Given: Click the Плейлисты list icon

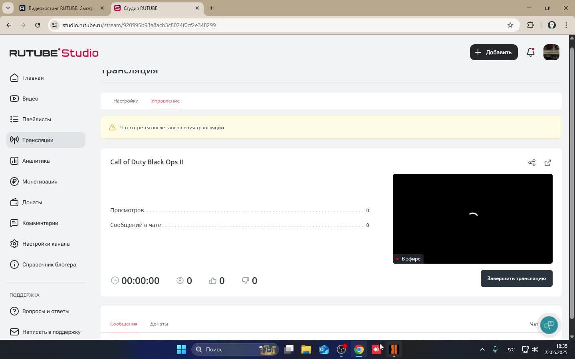Looking at the screenshot, I should [x=14, y=119].
